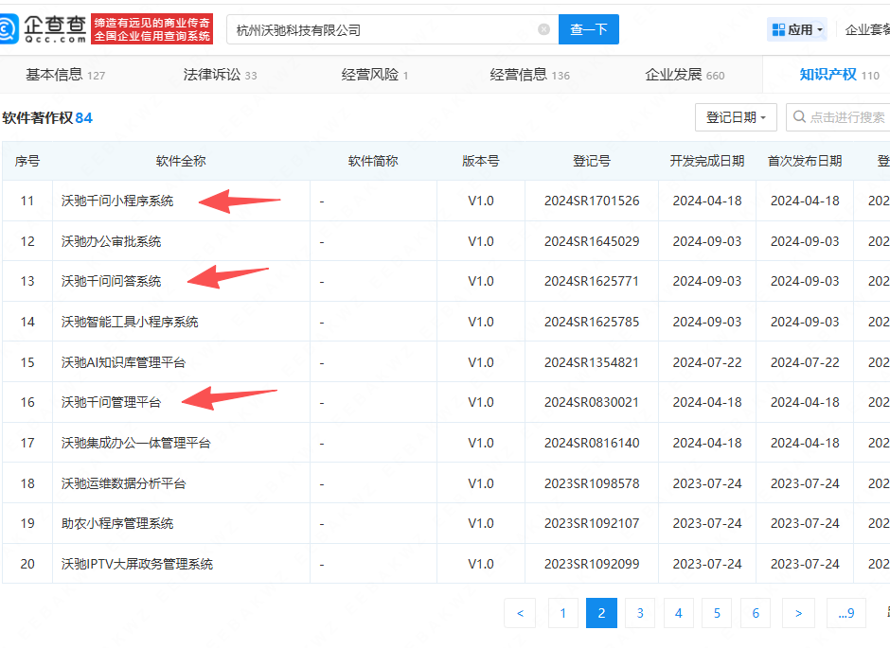
Task: Go to the previous page arrow
Action: click(x=520, y=613)
